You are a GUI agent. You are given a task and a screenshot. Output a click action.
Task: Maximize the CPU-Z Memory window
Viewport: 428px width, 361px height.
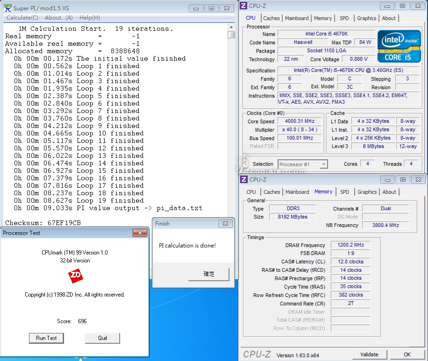(403, 179)
